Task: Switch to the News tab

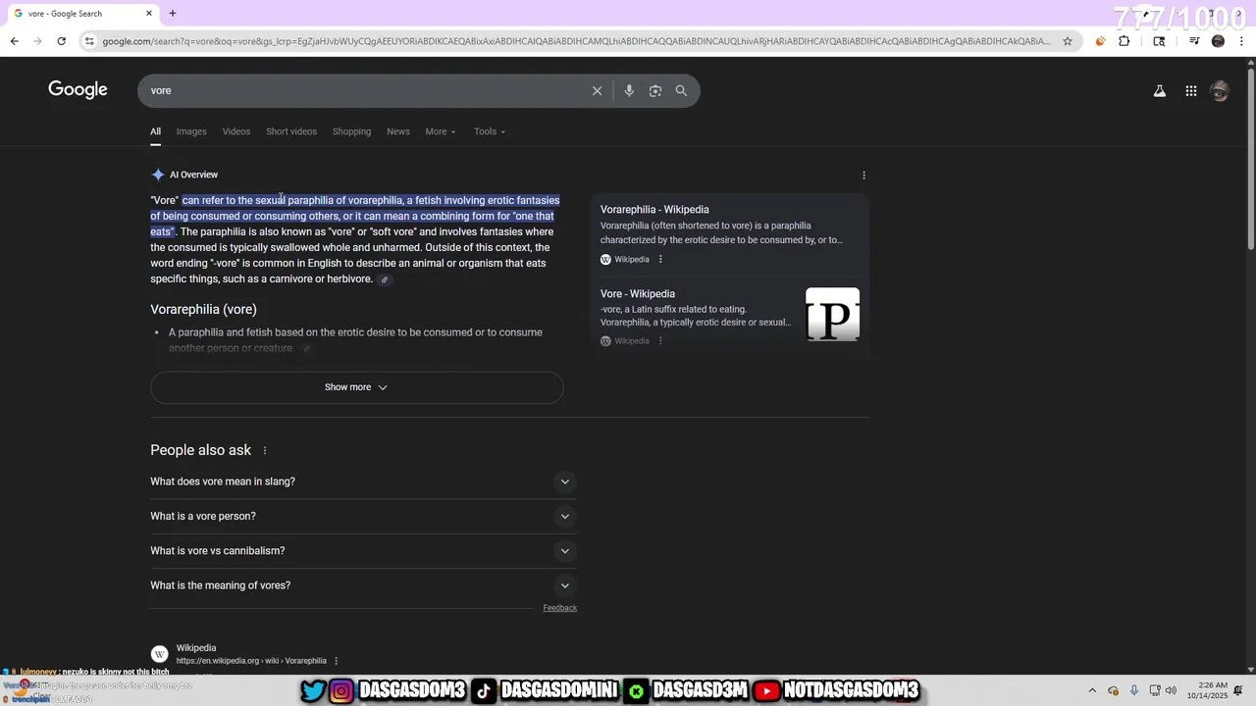Action: click(x=398, y=131)
